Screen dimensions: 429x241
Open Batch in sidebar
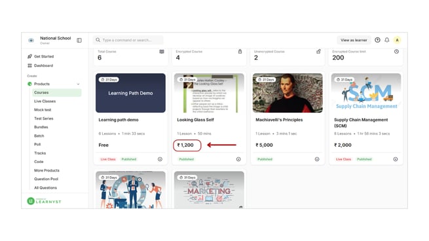point(39,136)
